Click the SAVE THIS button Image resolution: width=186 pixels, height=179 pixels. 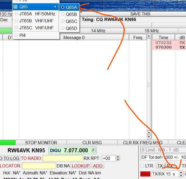point(140,14)
